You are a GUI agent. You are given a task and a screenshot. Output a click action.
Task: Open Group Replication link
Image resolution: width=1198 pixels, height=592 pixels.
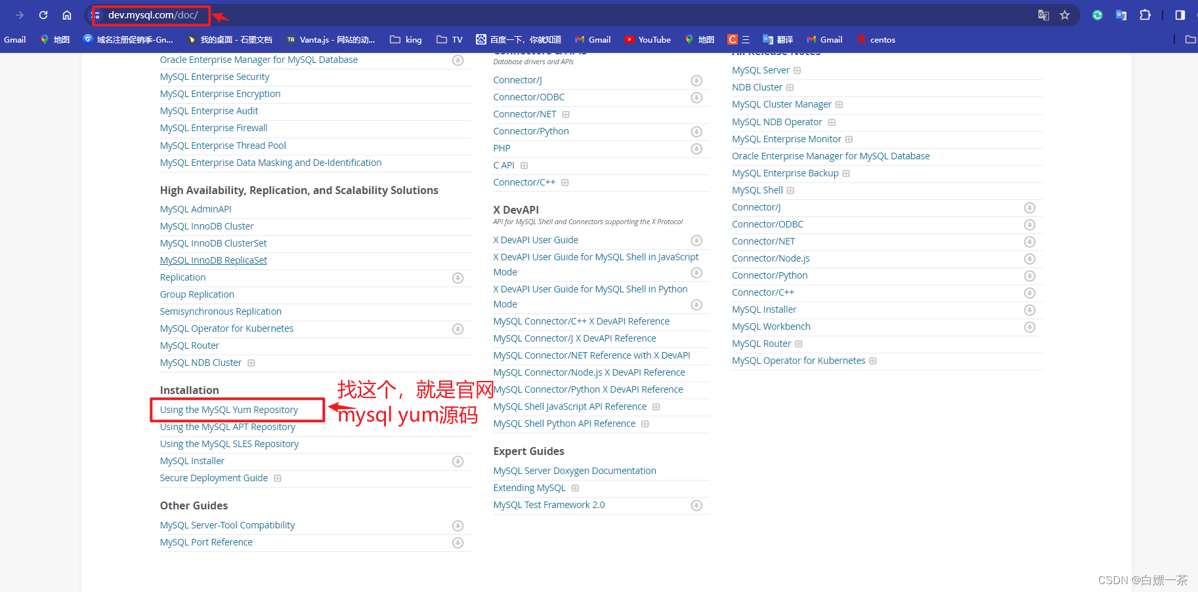(197, 294)
